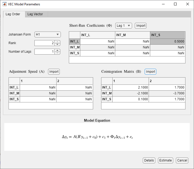Cancel the VEC model dialog

coord(182,160)
